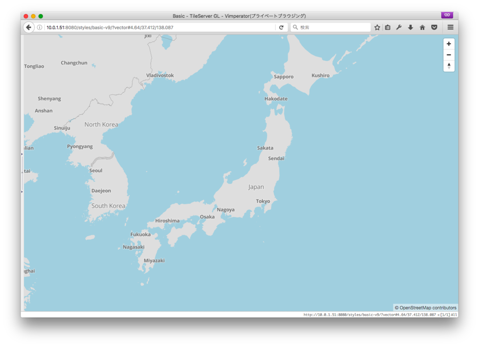The height and width of the screenshot is (347, 479).
Task: Click the Hiroshima city label
Action: 167,221
